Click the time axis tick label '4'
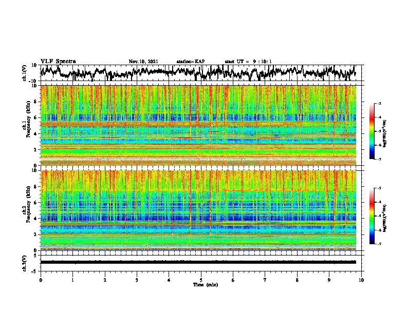This screenshot has width=407, height=314. pyautogui.click(x=169, y=280)
